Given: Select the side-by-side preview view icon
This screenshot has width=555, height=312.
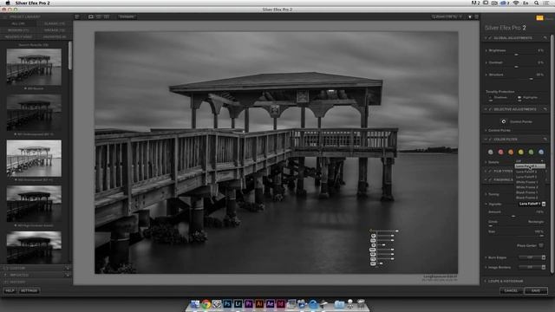Looking at the screenshot, I should pyautogui.click(x=107, y=16).
